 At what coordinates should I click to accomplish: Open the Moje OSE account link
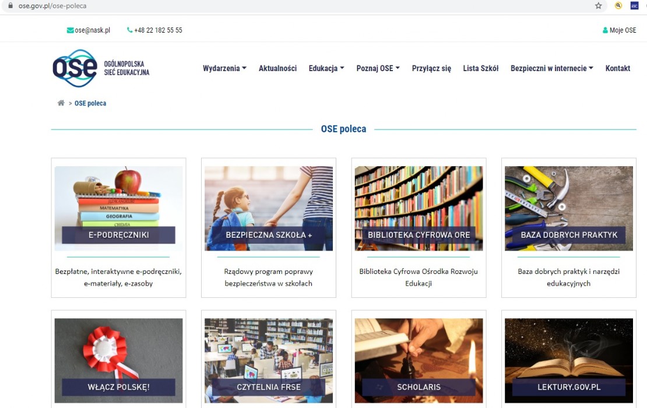(623, 30)
